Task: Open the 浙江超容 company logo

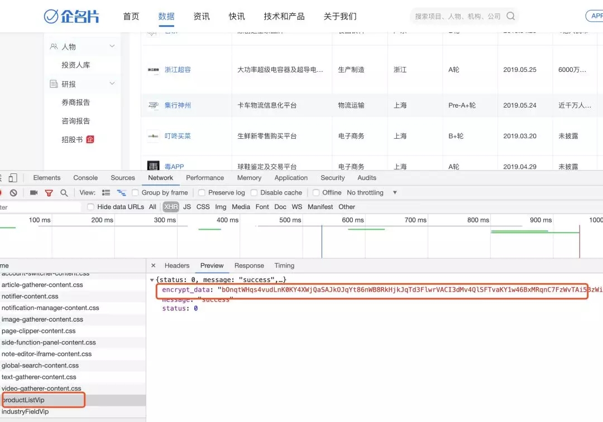Action: [153, 70]
